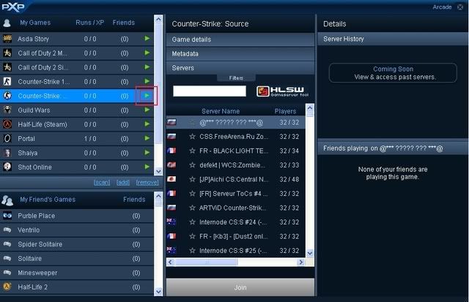
Task: Click the Asda Story game icon
Action: click(7, 39)
